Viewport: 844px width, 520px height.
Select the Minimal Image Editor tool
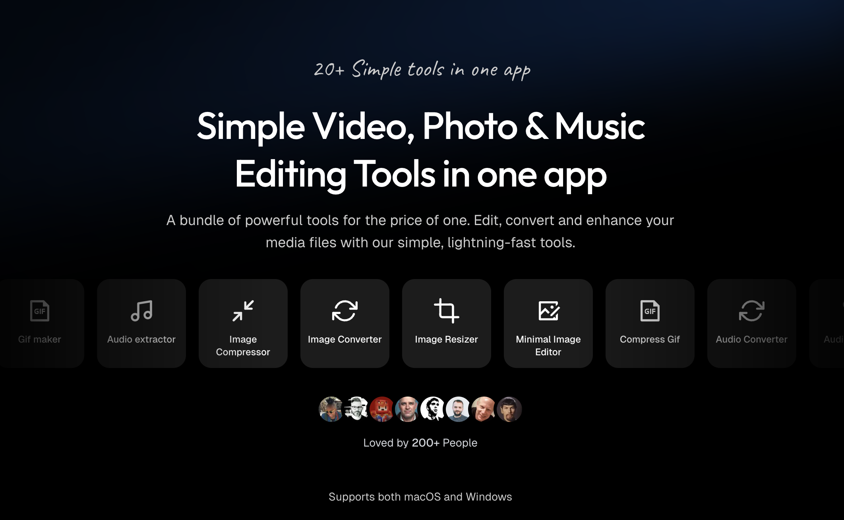coord(548,322)
